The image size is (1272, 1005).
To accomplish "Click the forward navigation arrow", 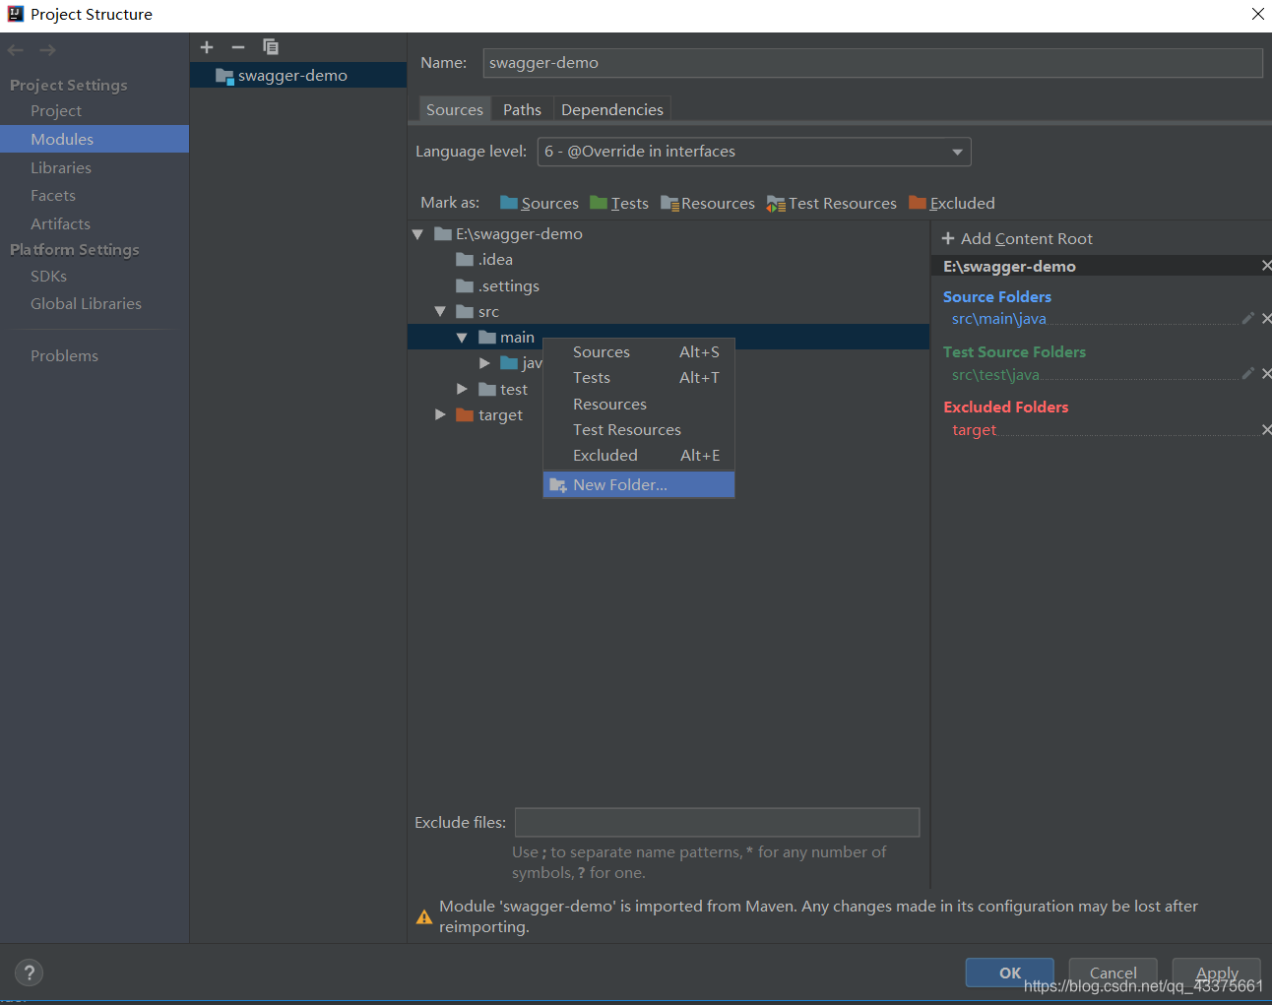I will 47,50.
